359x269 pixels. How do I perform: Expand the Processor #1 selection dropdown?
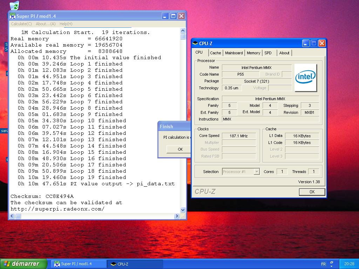pos(257,172)
